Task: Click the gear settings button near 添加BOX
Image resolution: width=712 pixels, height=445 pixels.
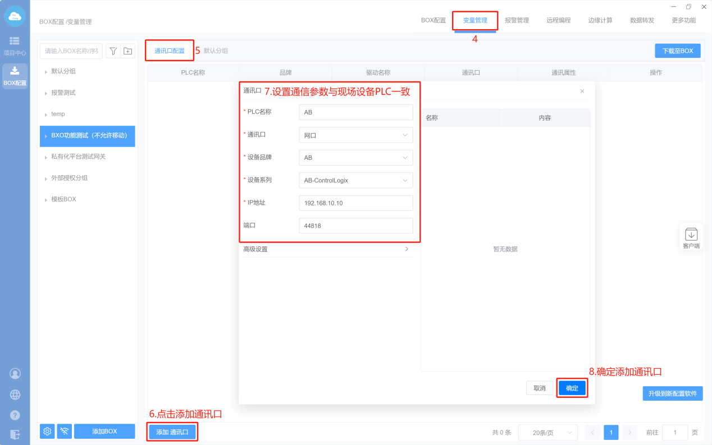Action: 47,431
